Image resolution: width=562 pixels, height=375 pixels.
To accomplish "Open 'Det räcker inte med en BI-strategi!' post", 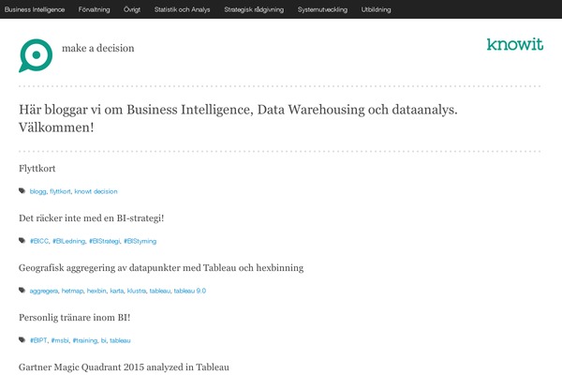I will [x=92, y=218].
